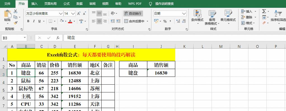Click the Format Painter brush icon
Image resolution: width=286 pixels, height=111 pixels.
click(15, 23)
